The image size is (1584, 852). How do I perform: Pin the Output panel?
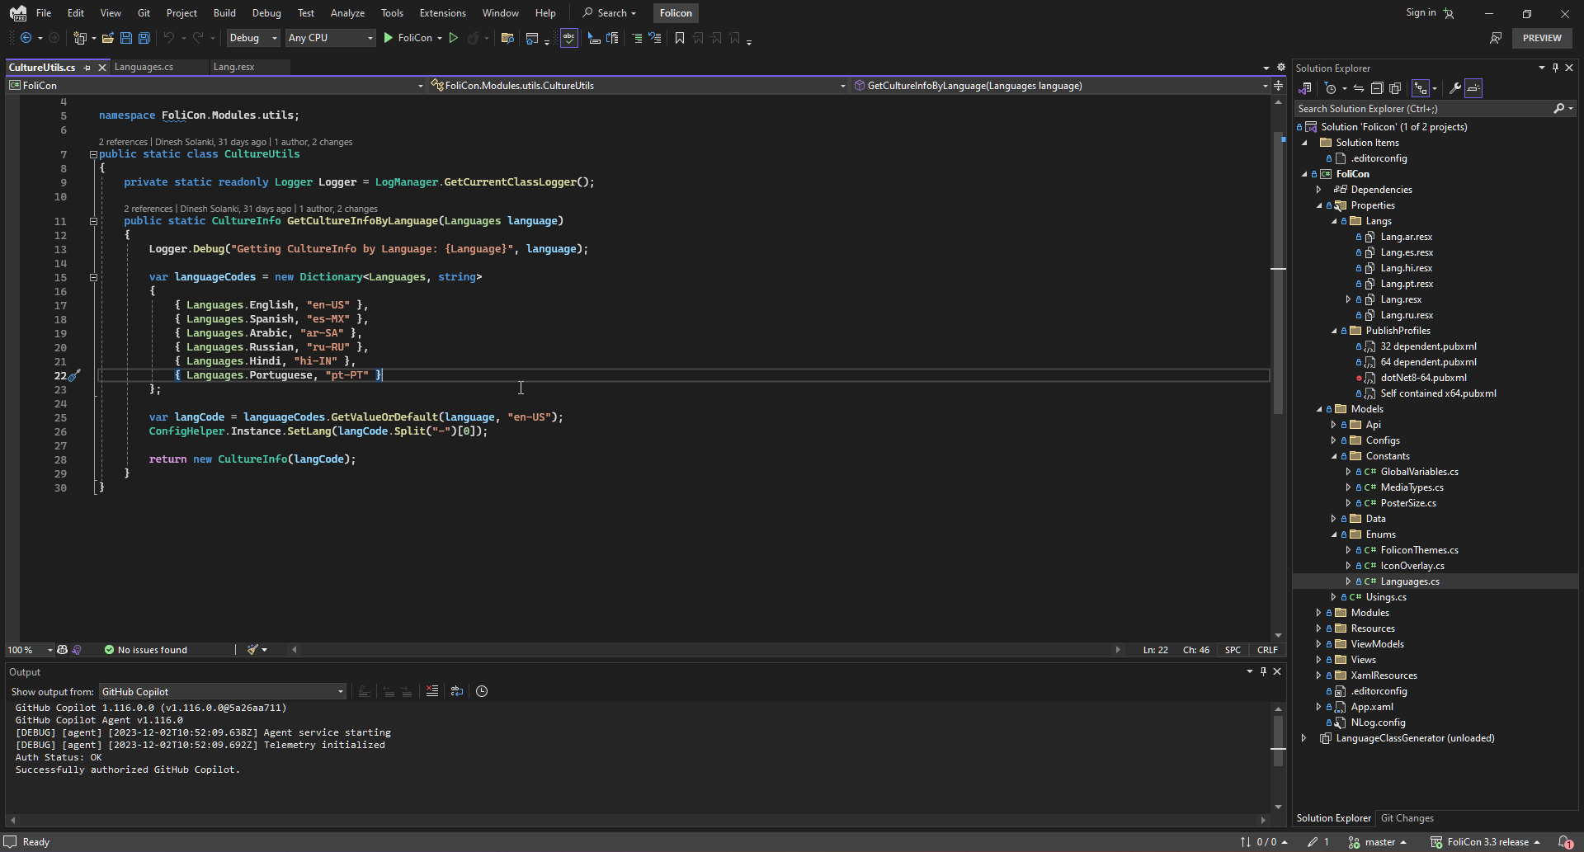pyautogui.click(x=1263, y=671)
